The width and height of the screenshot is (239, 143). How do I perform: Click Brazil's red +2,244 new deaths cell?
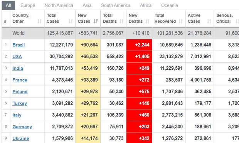coord(139,45)
